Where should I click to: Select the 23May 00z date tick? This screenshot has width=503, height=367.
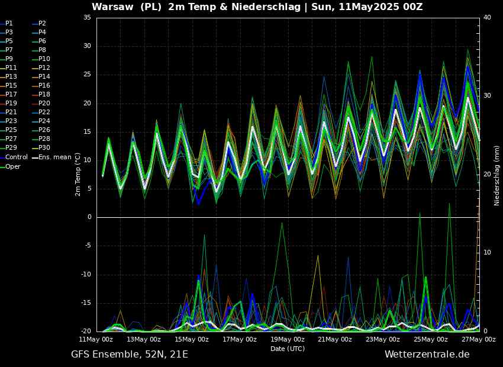tap(383, 339)
